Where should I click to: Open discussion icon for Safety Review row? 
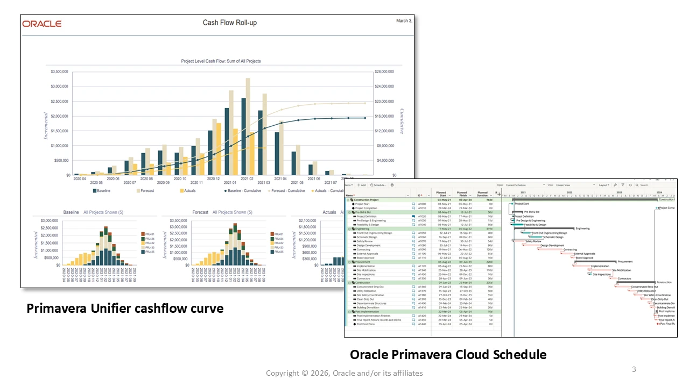point(413,241)
